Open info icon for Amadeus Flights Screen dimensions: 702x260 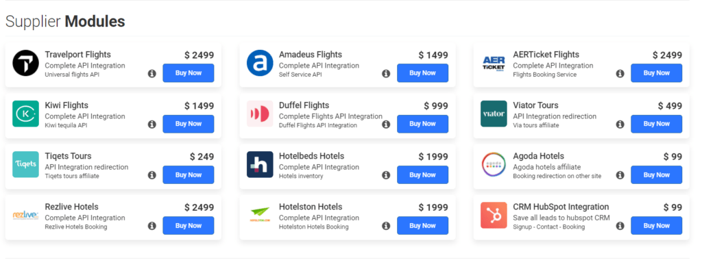pyautogui.click(x=386, y=74)
